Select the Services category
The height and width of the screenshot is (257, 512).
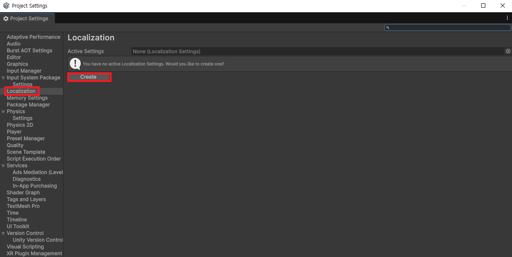[17, 166]
